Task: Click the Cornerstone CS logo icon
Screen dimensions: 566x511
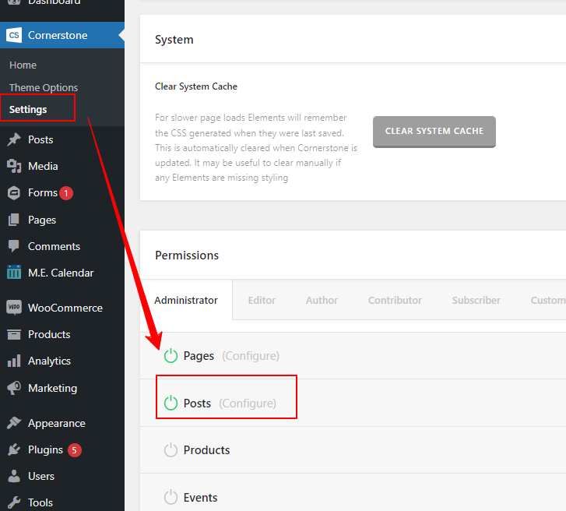Action: 14,35
